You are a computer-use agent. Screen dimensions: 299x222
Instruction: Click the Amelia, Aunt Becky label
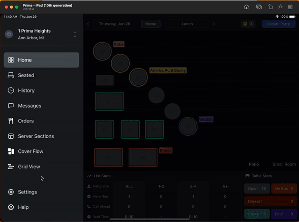pyautogui.click(x=168, y=70)
